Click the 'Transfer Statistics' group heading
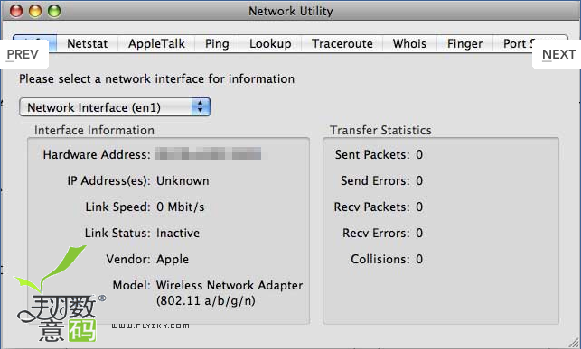Viewport: 581px width, 349px height. pos(380,130)
